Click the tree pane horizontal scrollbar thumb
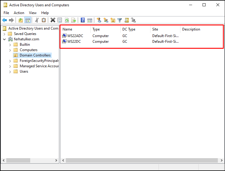 pos(18,161)
